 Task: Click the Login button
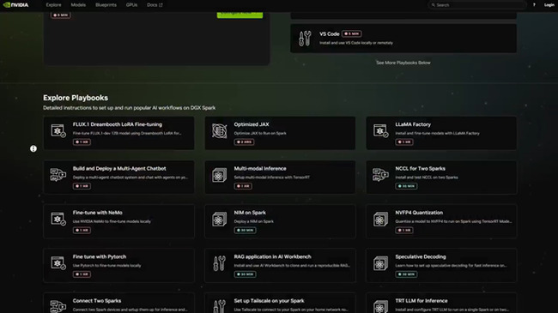point(549,5)
